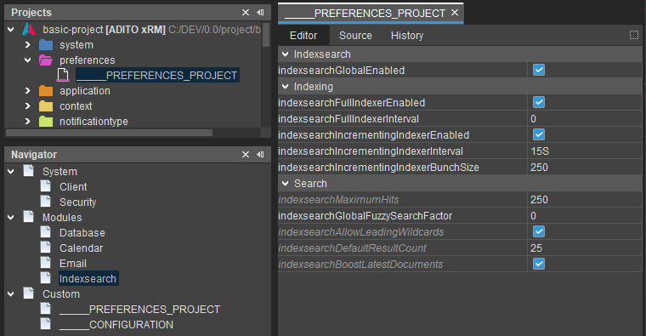The image size is (646, 336).
Task: Click the yellow context folder icon
Action: (46, 106)
